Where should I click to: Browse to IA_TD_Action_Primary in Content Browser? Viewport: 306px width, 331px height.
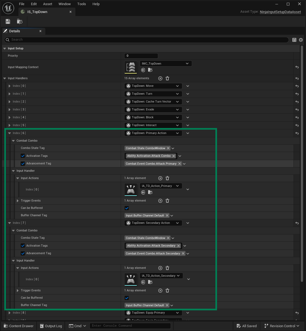point(150,192)
